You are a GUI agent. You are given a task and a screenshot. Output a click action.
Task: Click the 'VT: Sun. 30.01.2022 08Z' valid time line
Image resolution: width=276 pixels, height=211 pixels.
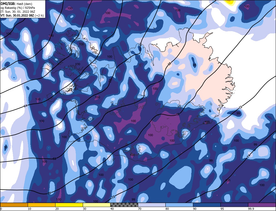[x=17, y=15]
